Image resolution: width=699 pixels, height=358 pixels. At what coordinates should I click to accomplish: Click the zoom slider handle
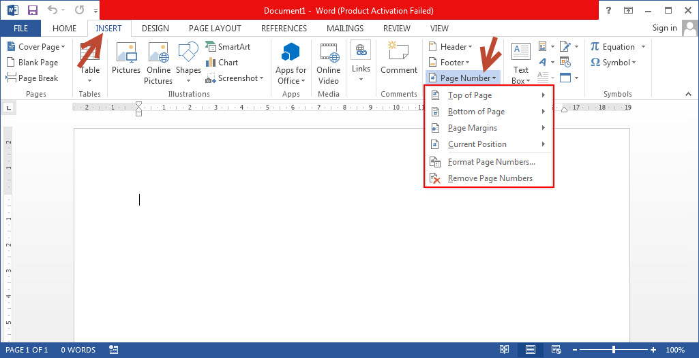614,350
